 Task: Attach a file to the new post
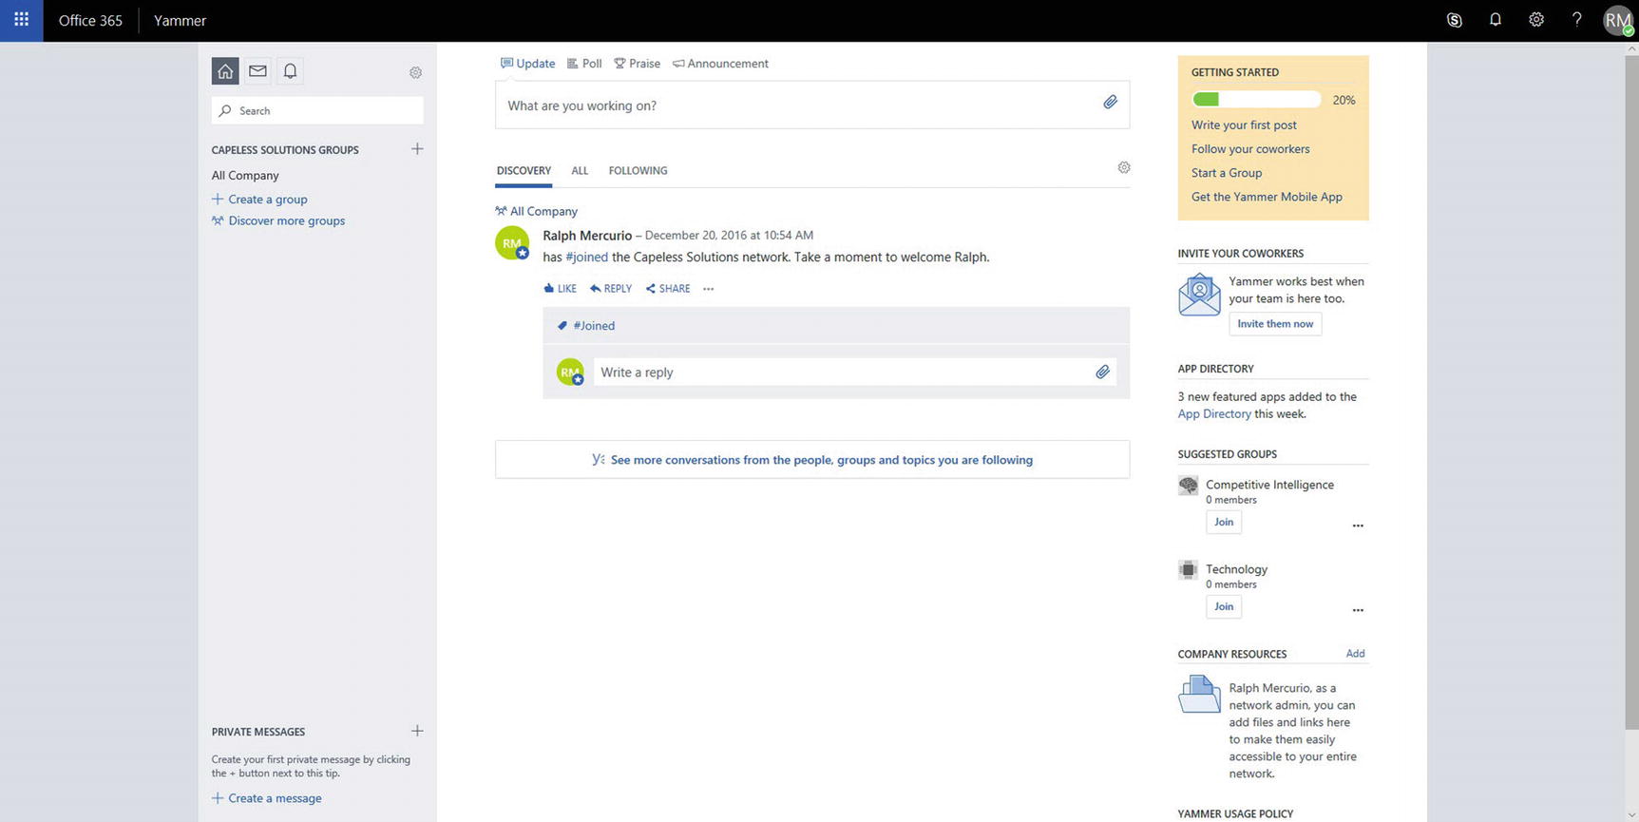pos(1110,103)
